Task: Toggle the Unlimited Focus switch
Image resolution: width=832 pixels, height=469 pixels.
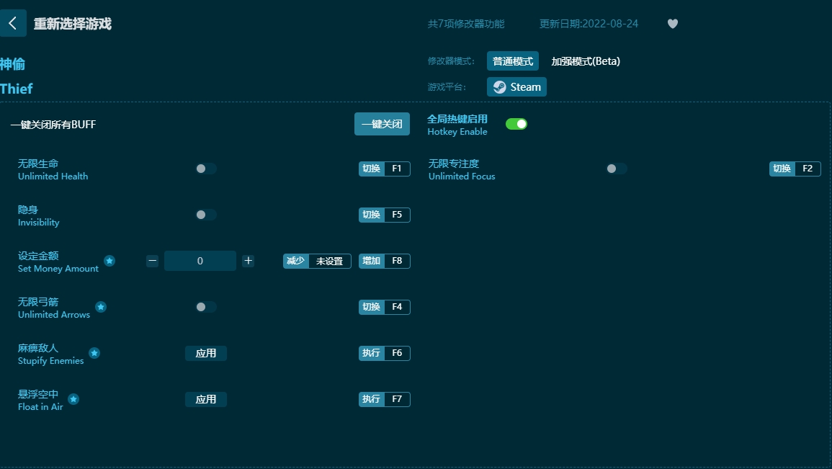Action: [616, 169]
